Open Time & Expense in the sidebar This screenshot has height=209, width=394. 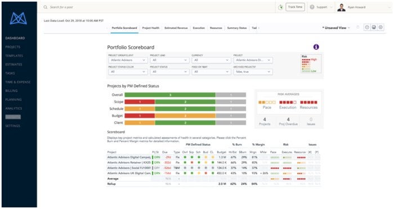point(18,82)
